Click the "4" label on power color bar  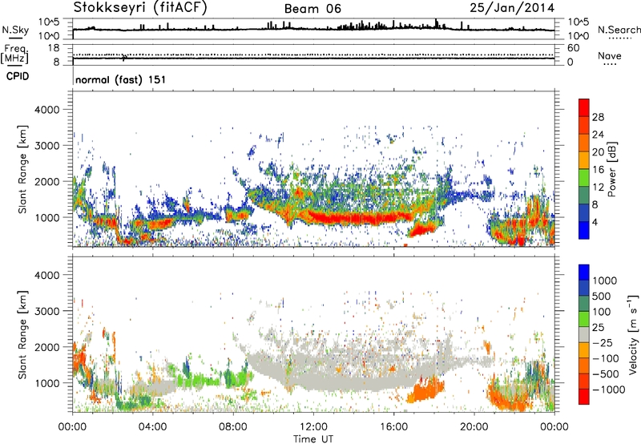coord(595,223)
